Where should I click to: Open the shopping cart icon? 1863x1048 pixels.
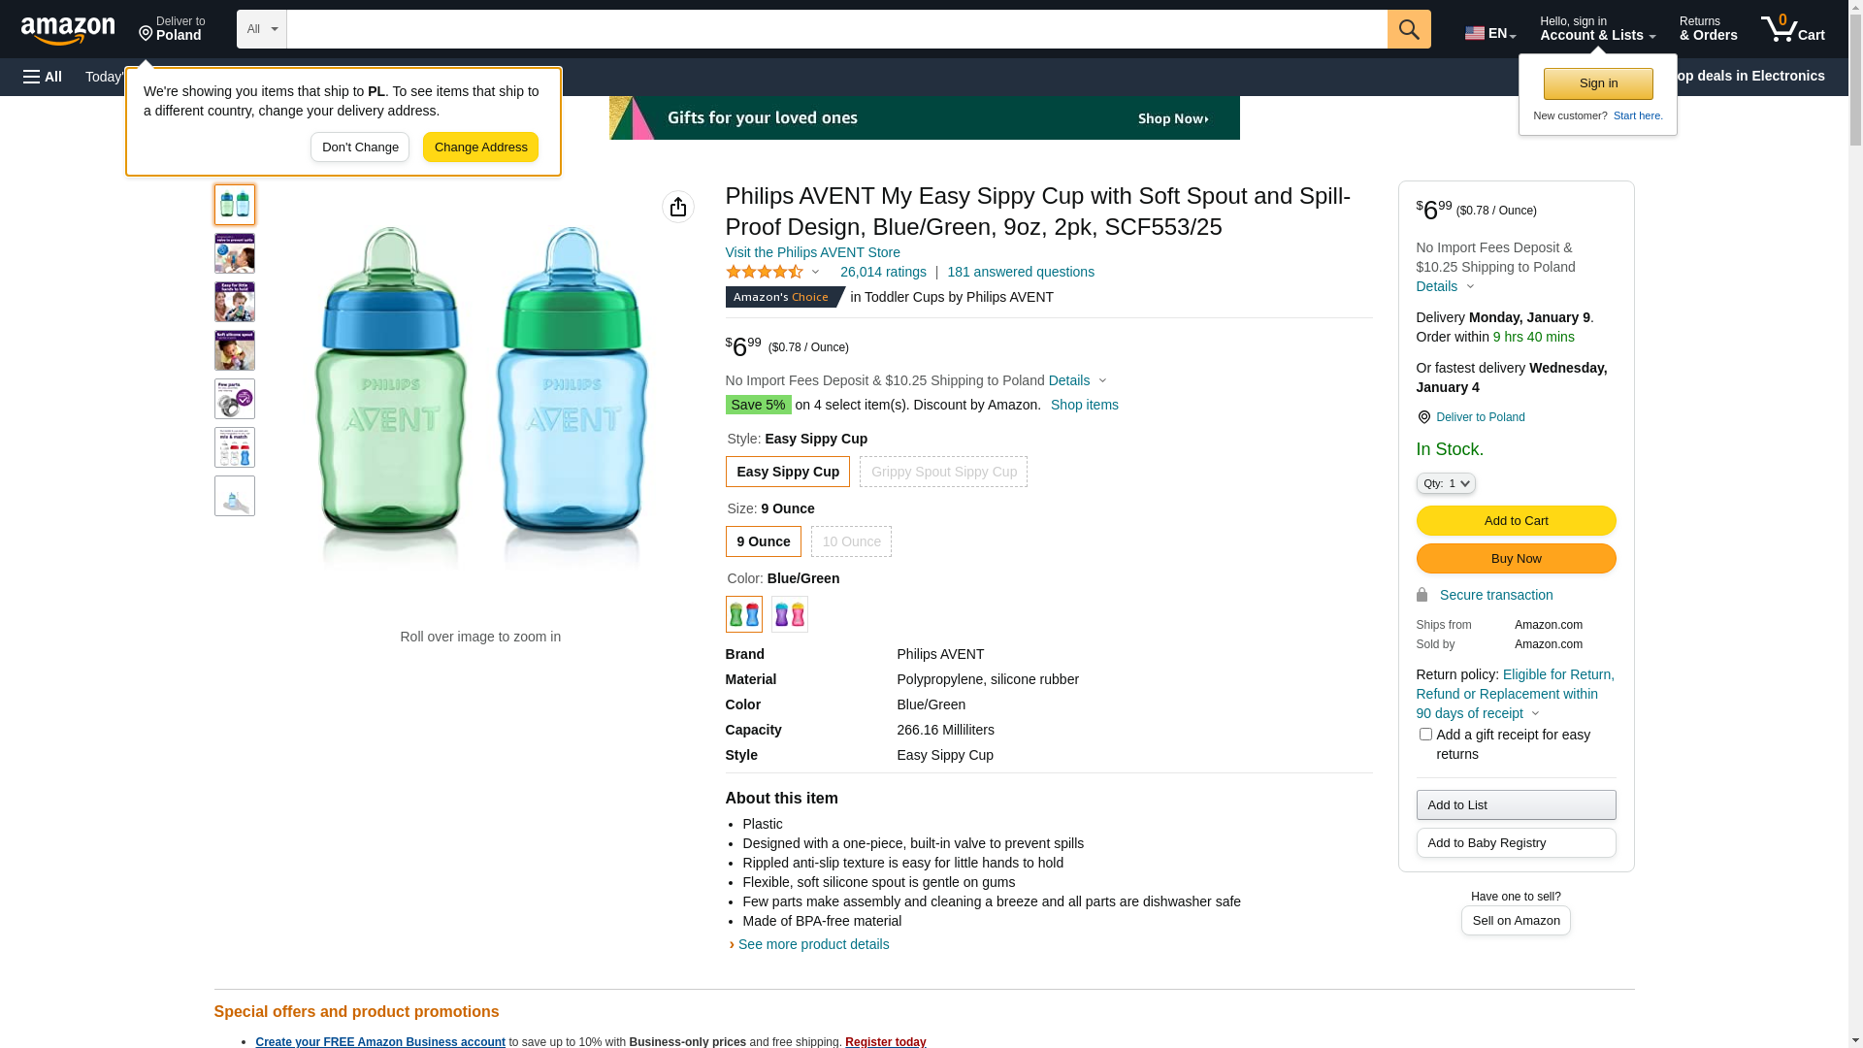pyautogui.click(x=1792, y=29)
